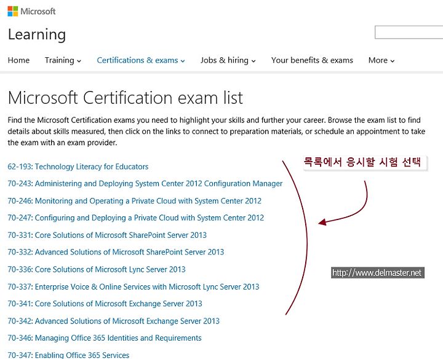Open exam 70-332 Advanced SharePoint Solutions
Image resolution: width=443 pixels, height=359 pixels.
point(116,252)
